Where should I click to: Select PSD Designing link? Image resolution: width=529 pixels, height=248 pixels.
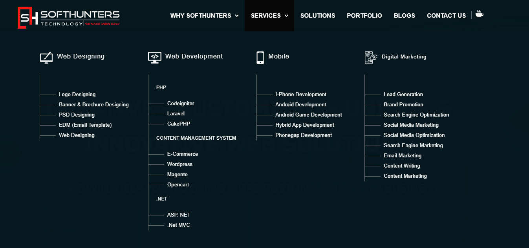point(77,115)
